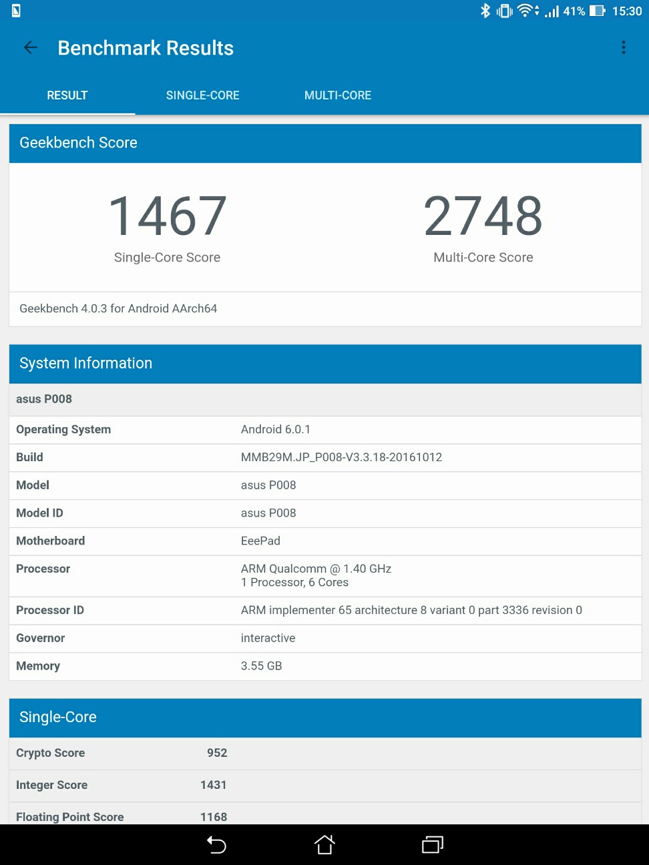The height and width of the screenshot is (865, 649).
Task: Tap the interactive governor value
Action: 268,638
